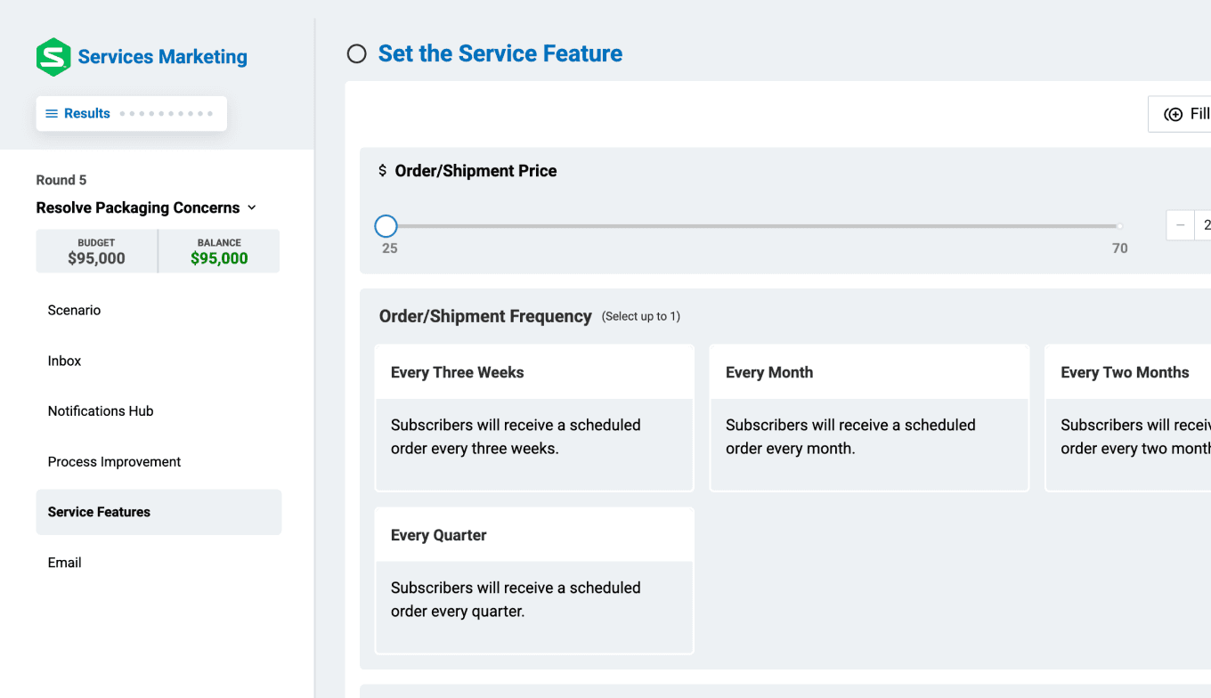Image resolution: width=1211 pixels, height=698 pixels.
Task: Click the plus-circle icon on the Fill button
Action: (1174, 114)
